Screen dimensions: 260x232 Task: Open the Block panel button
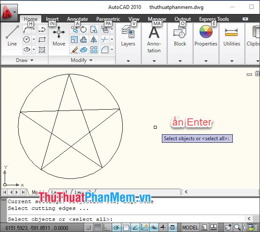[180, 43]
